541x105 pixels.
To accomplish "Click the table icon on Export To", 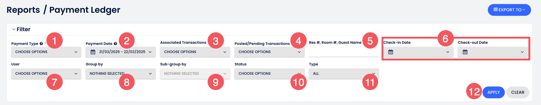I will pos(496,10).
